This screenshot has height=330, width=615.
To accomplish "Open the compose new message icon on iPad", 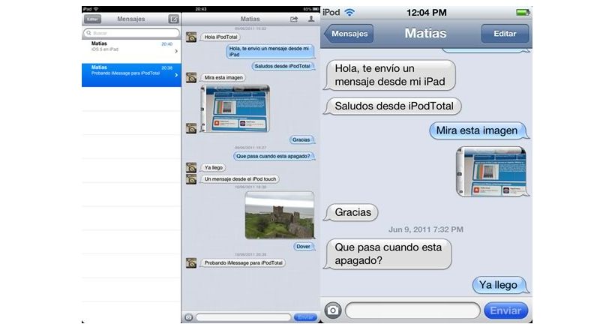I will pos(173,19).
